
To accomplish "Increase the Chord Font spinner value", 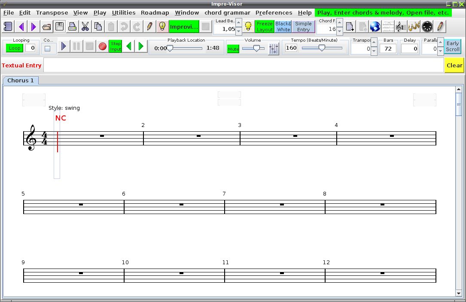I will 339,22.
